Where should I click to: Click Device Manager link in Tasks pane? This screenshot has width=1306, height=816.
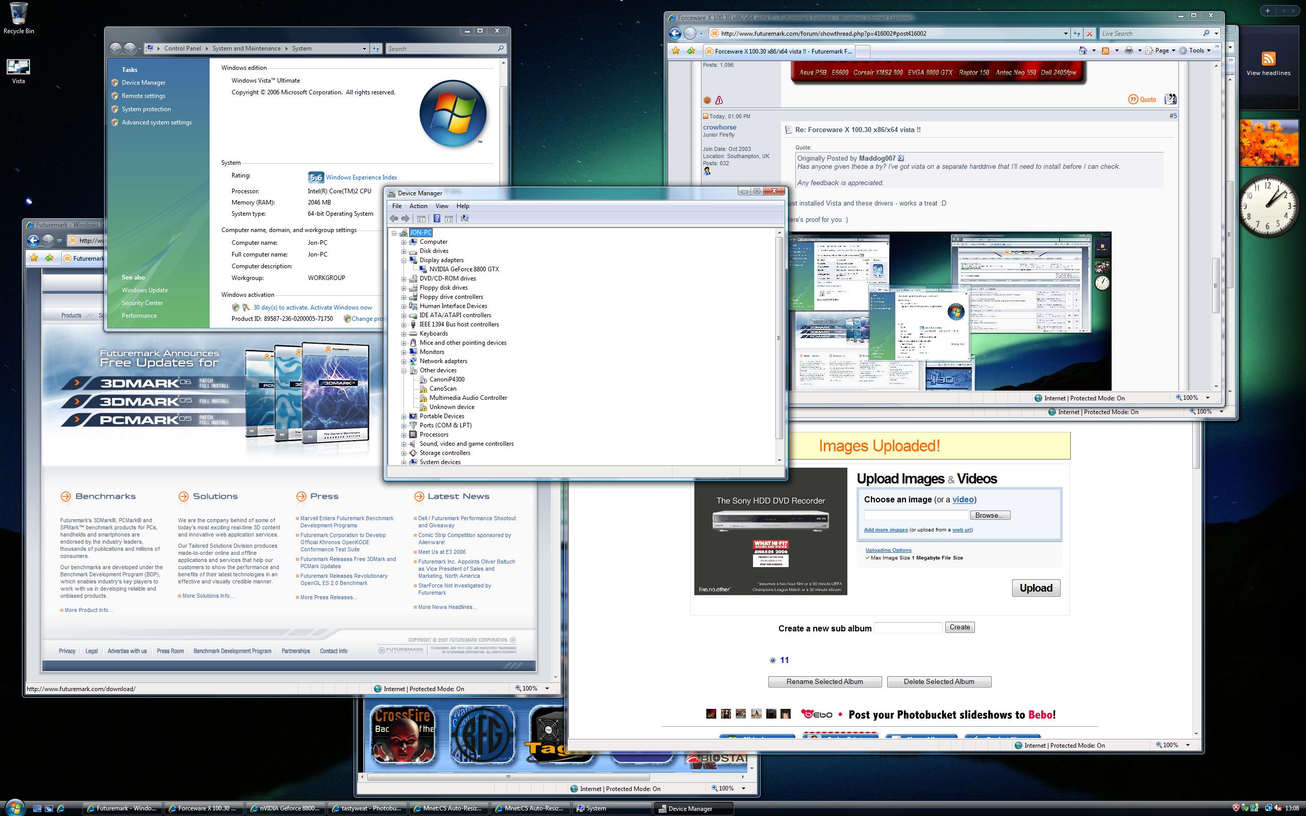coord(143,83)
